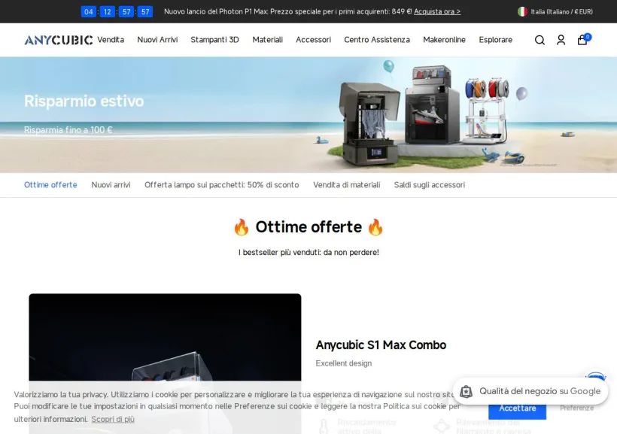617x434 pixels.
Task: Click the Acquista ora link
Action: pyautogui.click(x=437, y=12)
